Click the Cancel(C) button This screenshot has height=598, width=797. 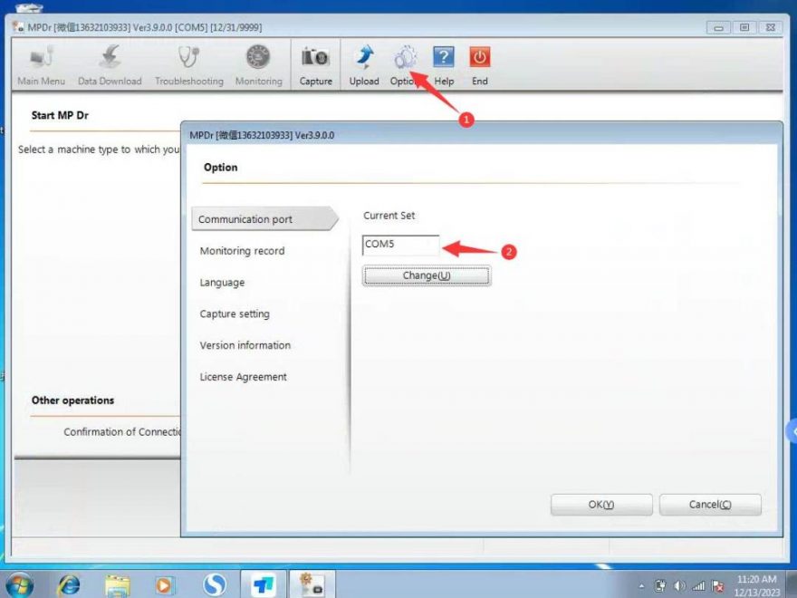710,505
